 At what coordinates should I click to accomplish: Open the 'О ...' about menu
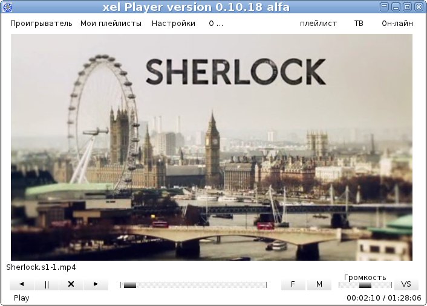(216, 24)
